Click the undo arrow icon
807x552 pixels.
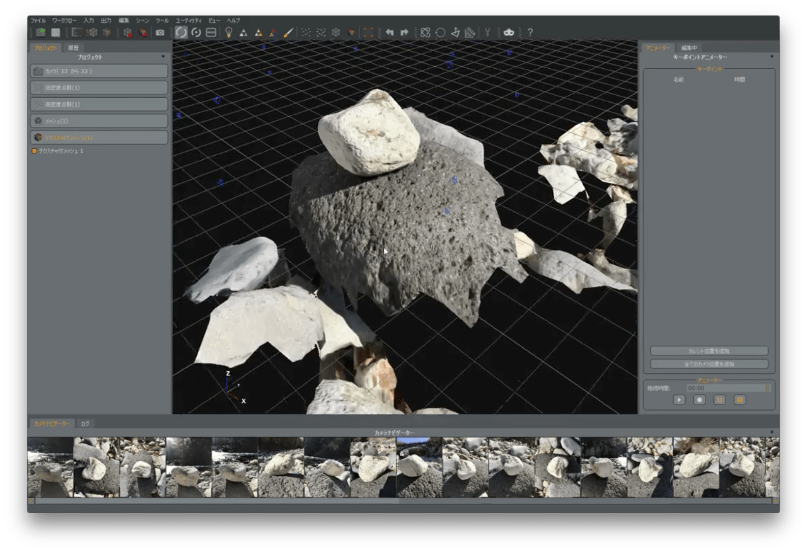[x=389, y=32]
